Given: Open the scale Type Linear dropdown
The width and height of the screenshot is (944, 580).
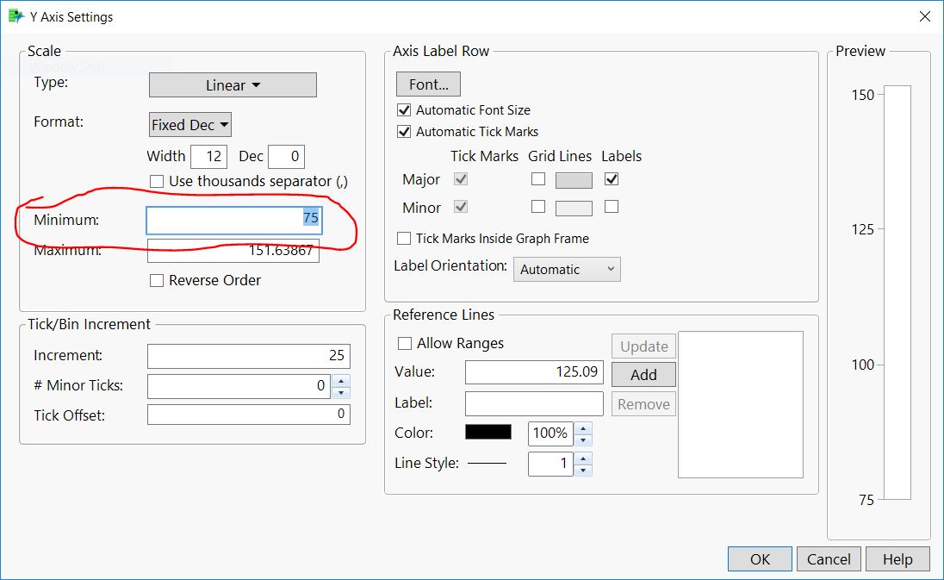Looking at the screenshot, I should coord(233,85).
